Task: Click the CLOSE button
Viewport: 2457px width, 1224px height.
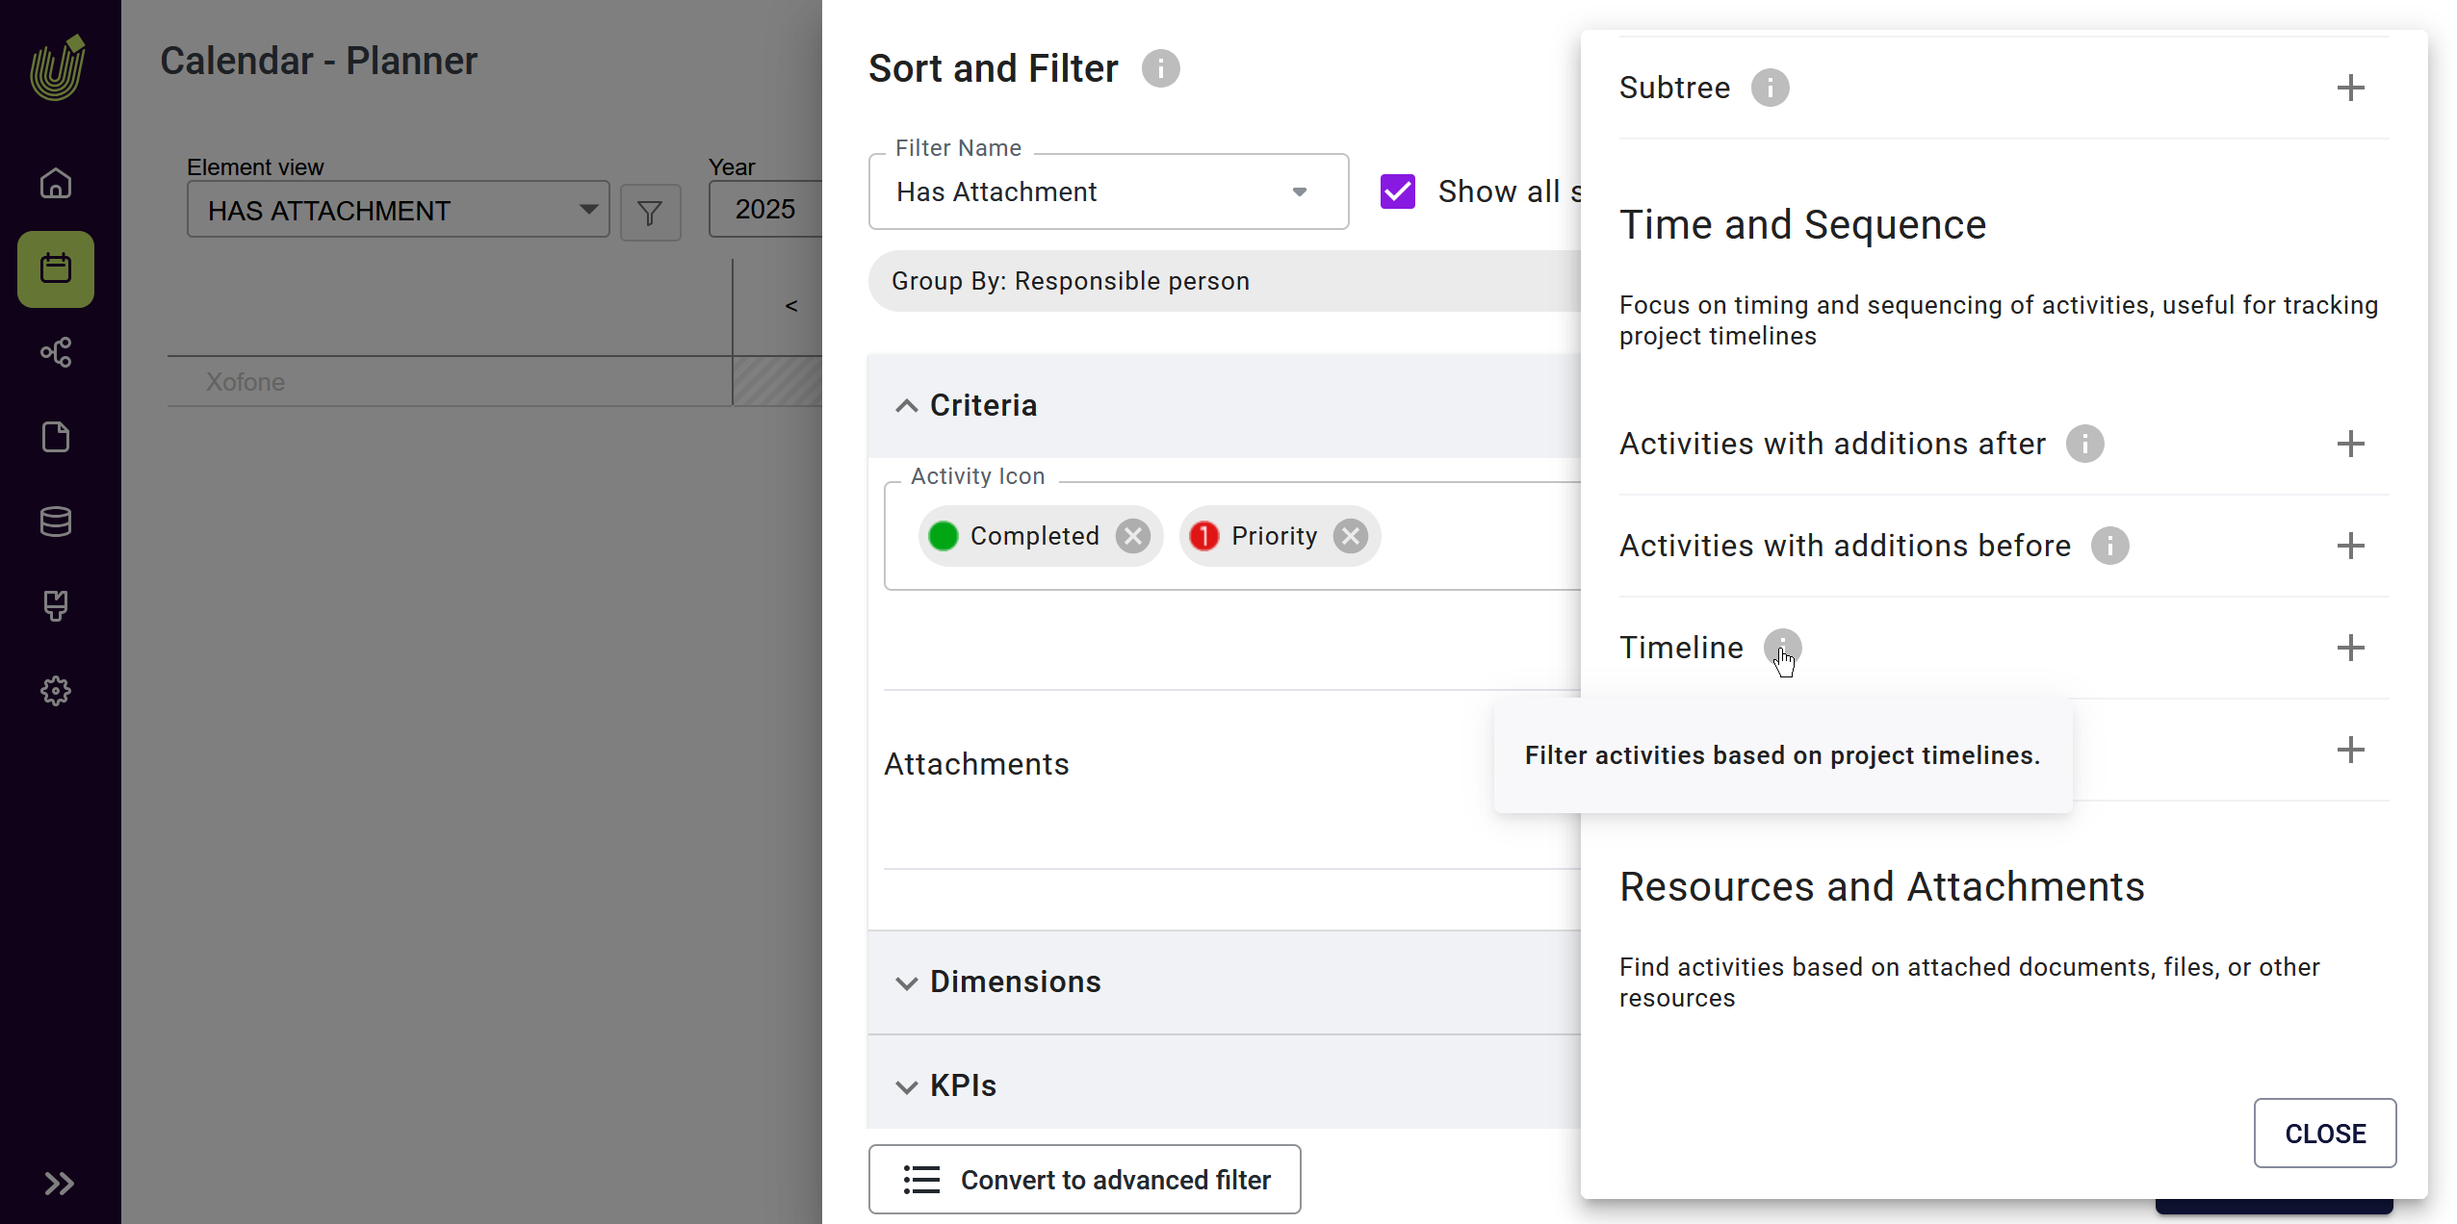Action: pyautogui.click(x=2325, y=1134)
